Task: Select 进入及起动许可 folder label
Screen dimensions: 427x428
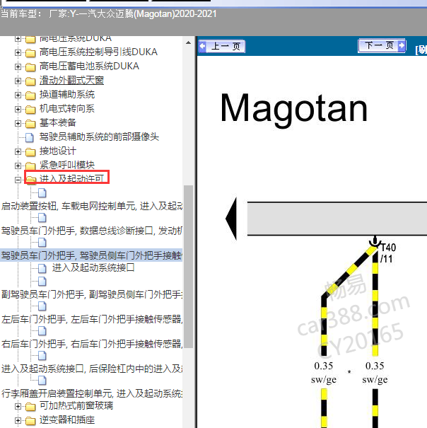Action: (x=72, y=178)
